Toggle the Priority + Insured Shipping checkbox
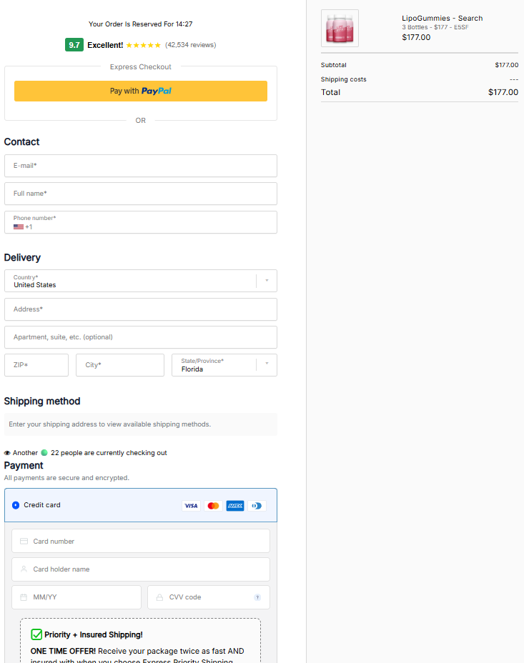The width and height of the screenshot is (524, 663). coord(36,634)
